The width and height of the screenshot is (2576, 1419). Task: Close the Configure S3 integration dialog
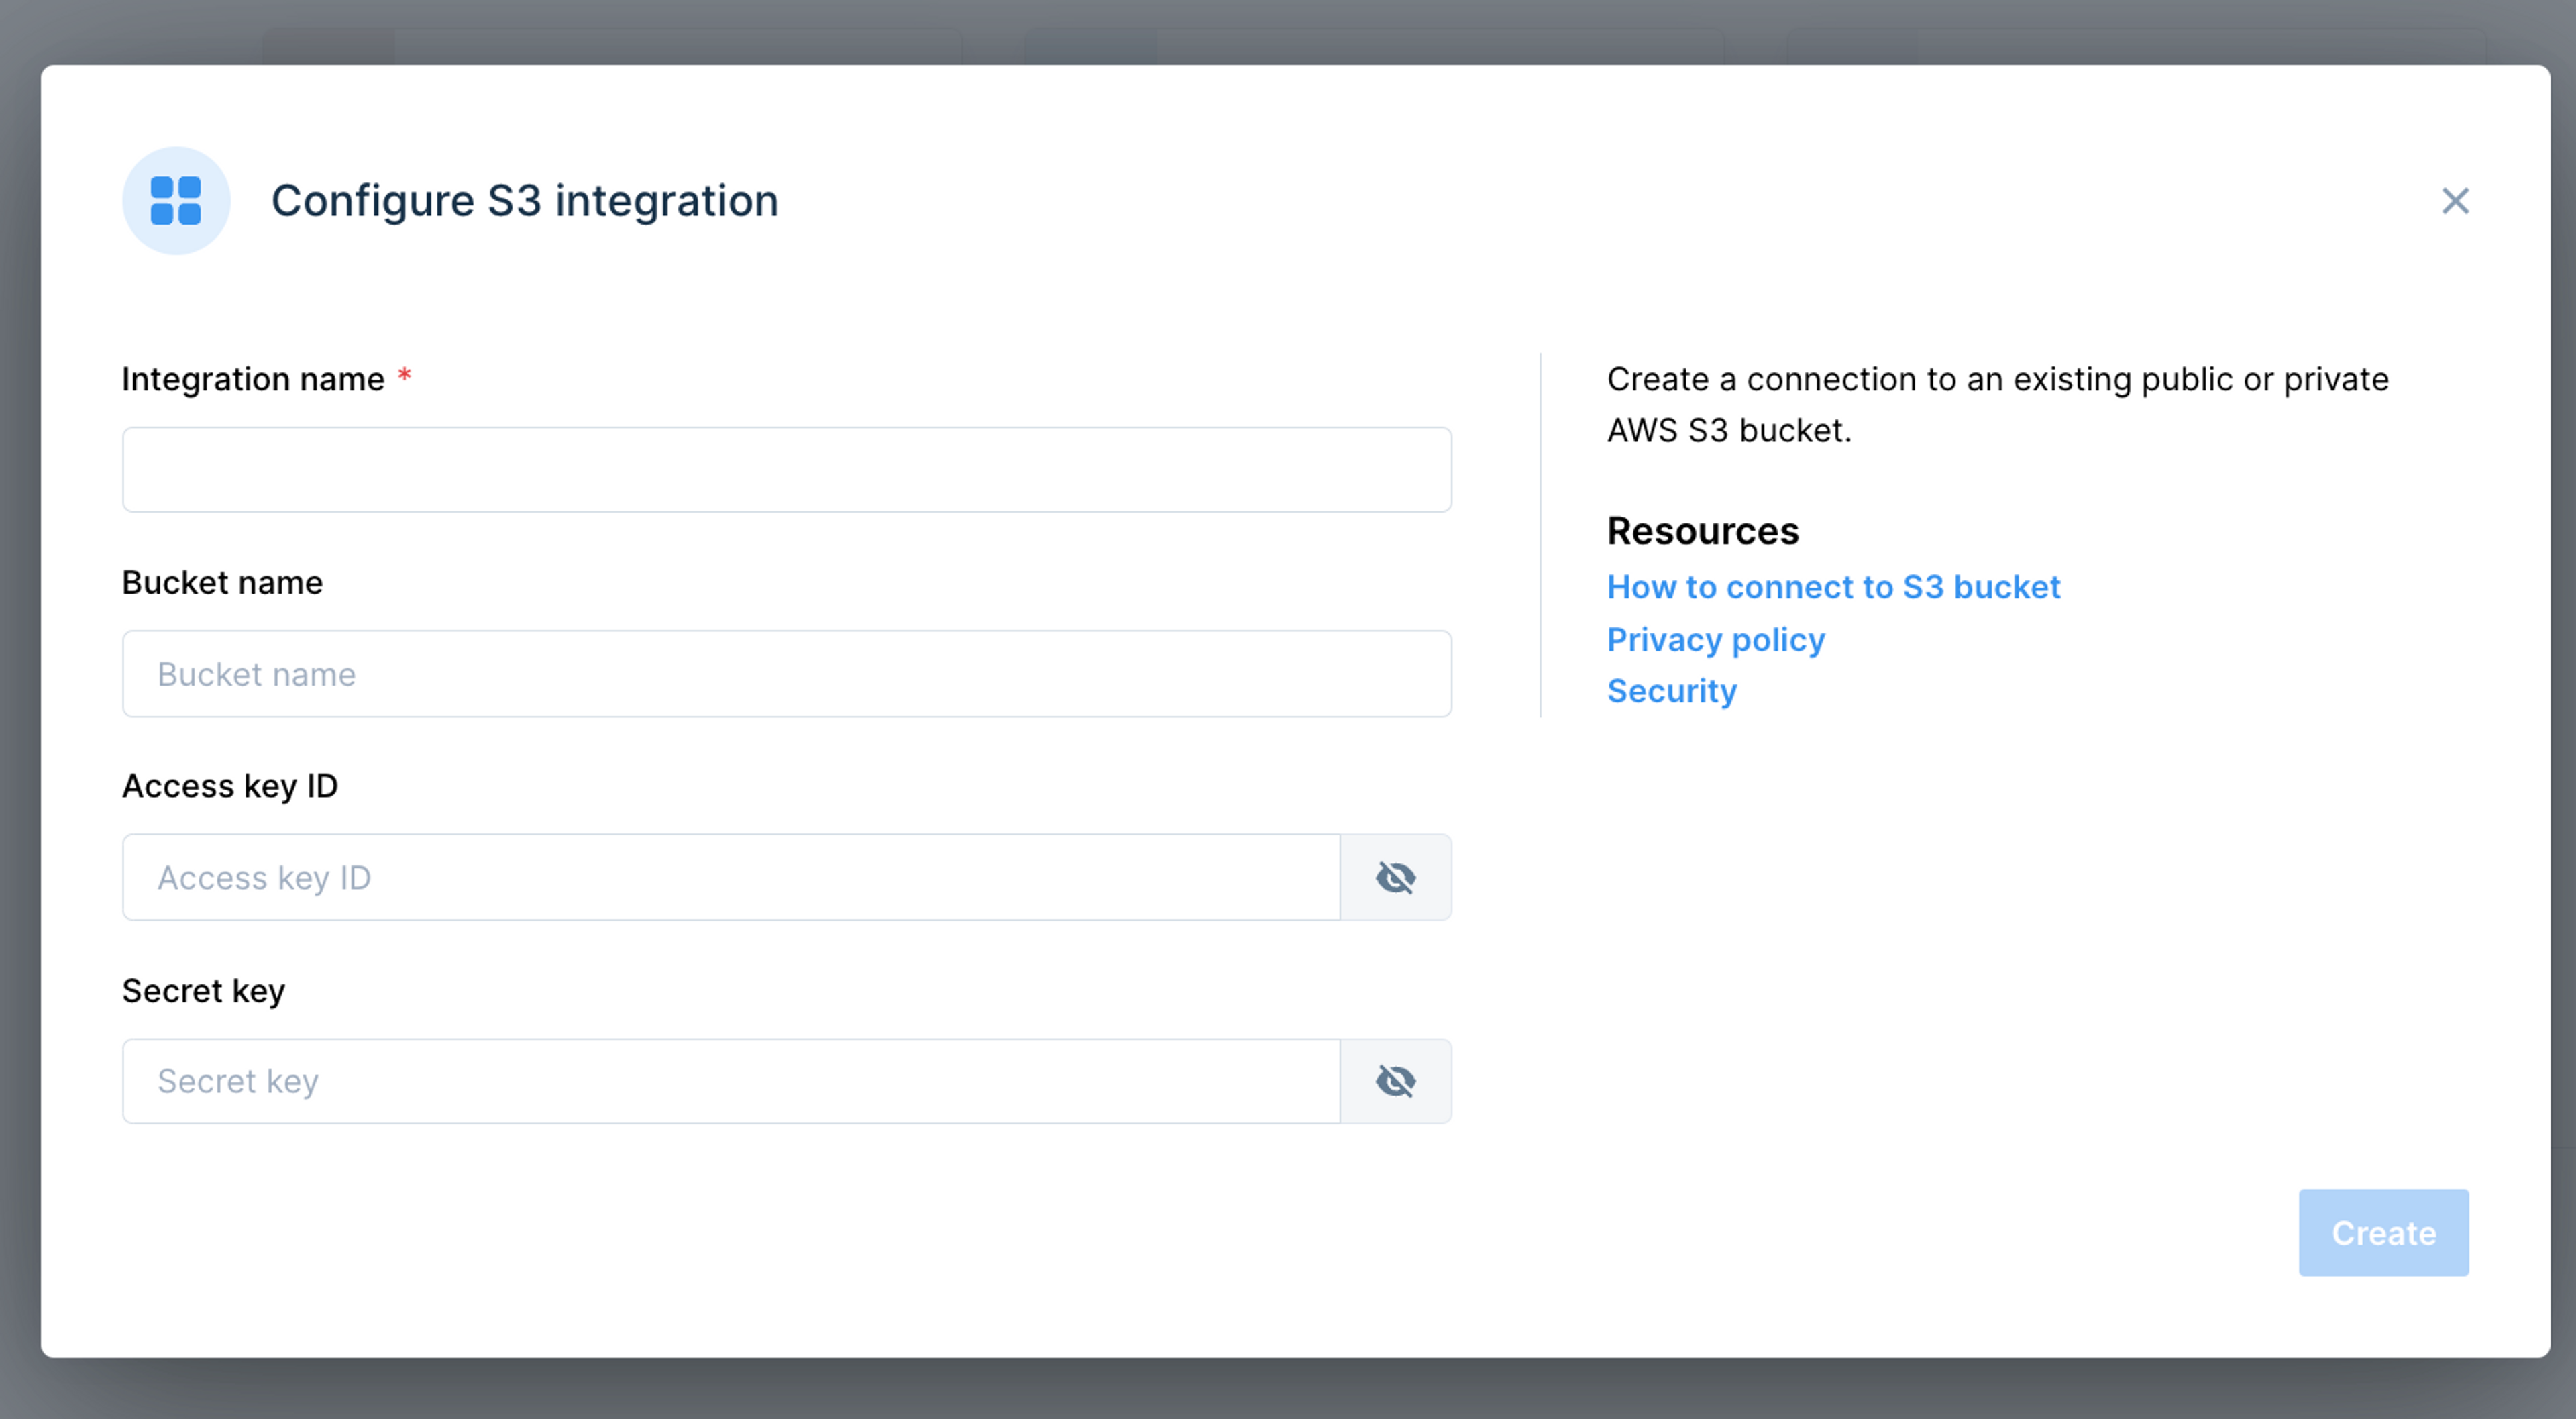[x=2455, y=201]
